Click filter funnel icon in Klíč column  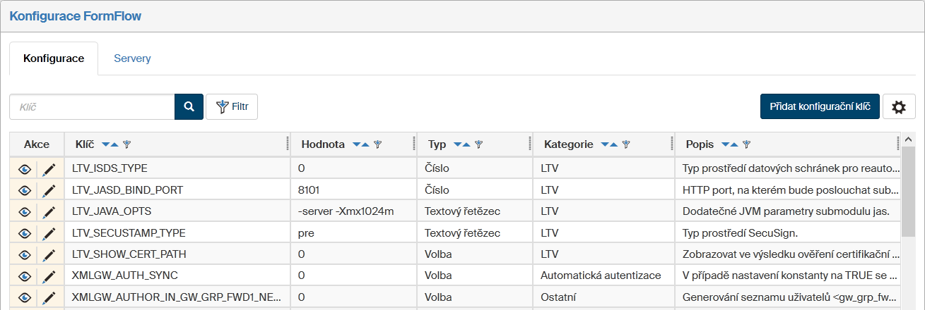(x=127, y=144)
